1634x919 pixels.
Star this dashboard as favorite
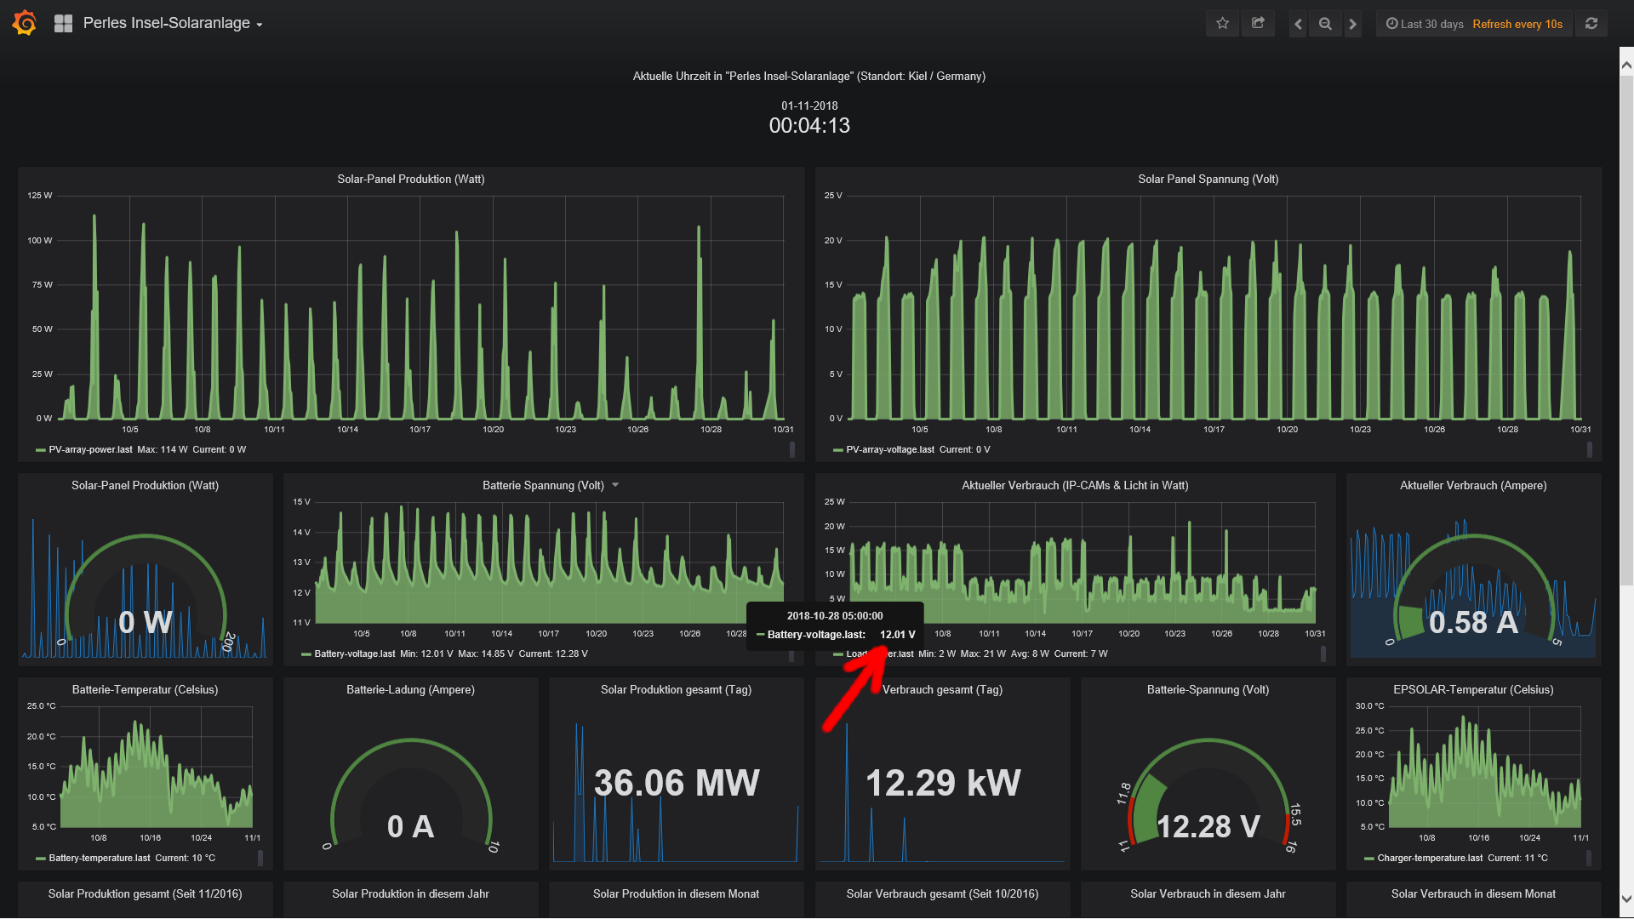1222,24
